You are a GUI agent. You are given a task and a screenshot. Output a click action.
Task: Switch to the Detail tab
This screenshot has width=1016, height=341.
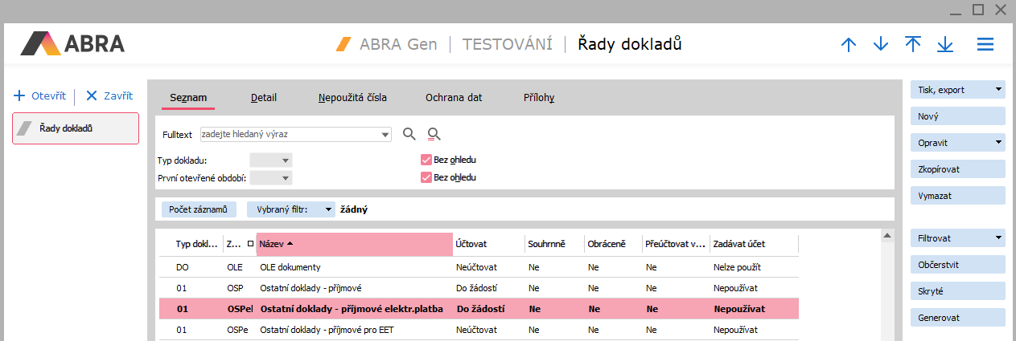click(x=263, y=98)
